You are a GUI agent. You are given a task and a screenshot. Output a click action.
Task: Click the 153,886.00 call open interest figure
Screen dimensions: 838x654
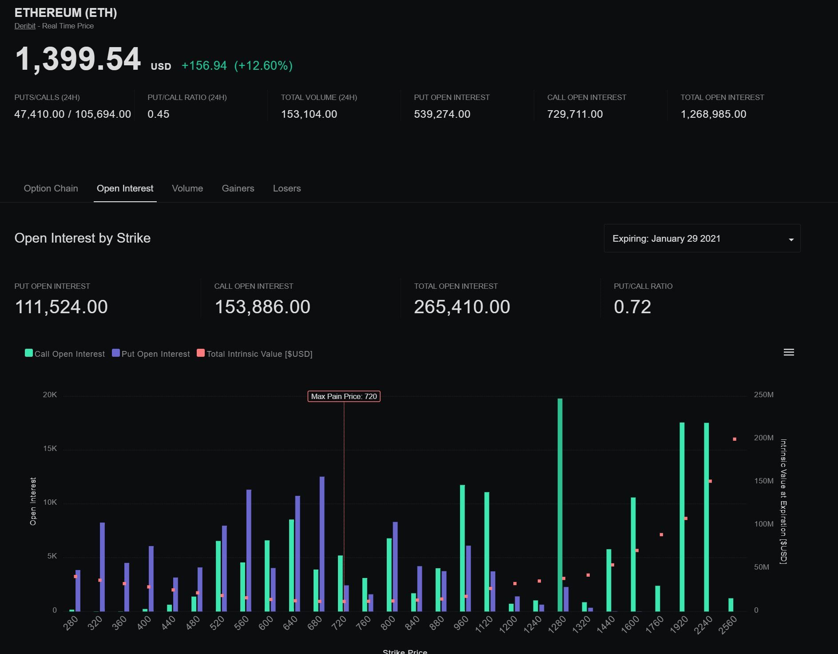click(x=262, y=307)
